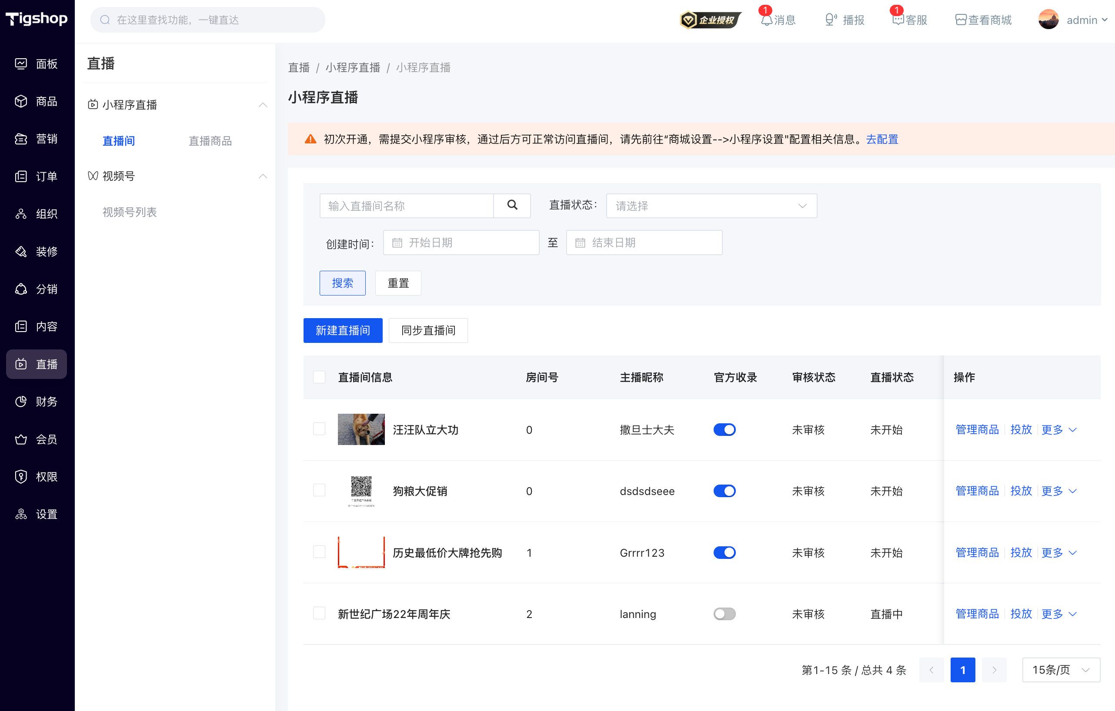Screen dimensions: 1115x711
Task: Click 直播 in the breadcrumb
Action: pos(299,67)
